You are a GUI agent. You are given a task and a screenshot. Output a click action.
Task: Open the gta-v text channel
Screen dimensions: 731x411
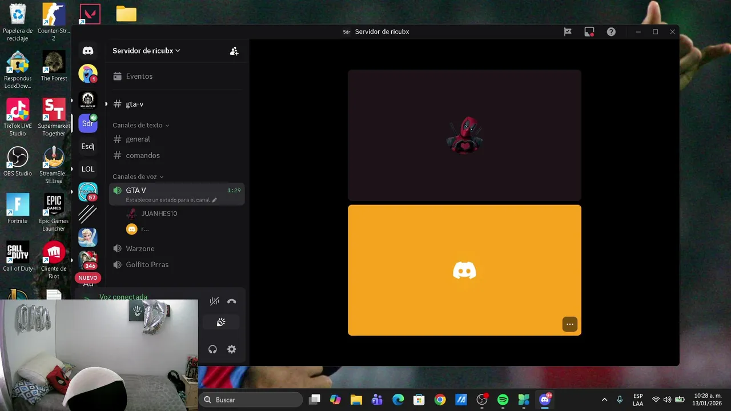point(177,104)
